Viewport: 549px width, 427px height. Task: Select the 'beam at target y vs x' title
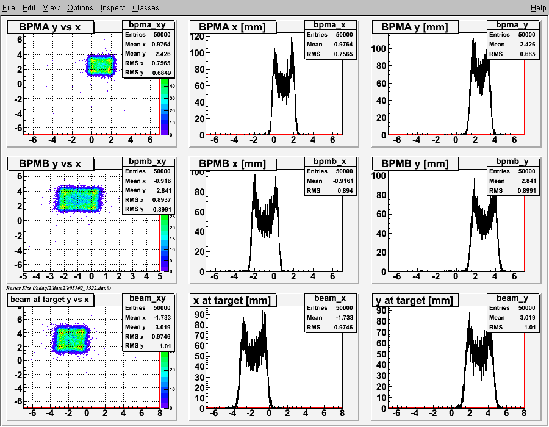(51, 300)
